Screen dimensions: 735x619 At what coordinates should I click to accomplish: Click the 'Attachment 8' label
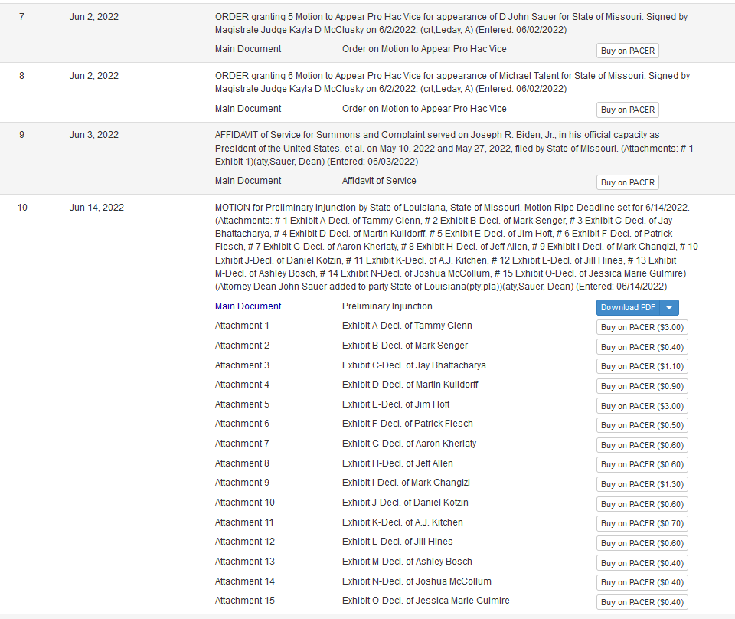(242, 463)
